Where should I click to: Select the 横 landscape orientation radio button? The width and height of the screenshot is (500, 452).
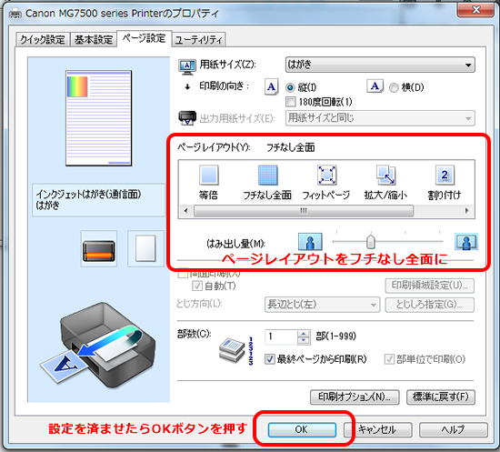394,87
